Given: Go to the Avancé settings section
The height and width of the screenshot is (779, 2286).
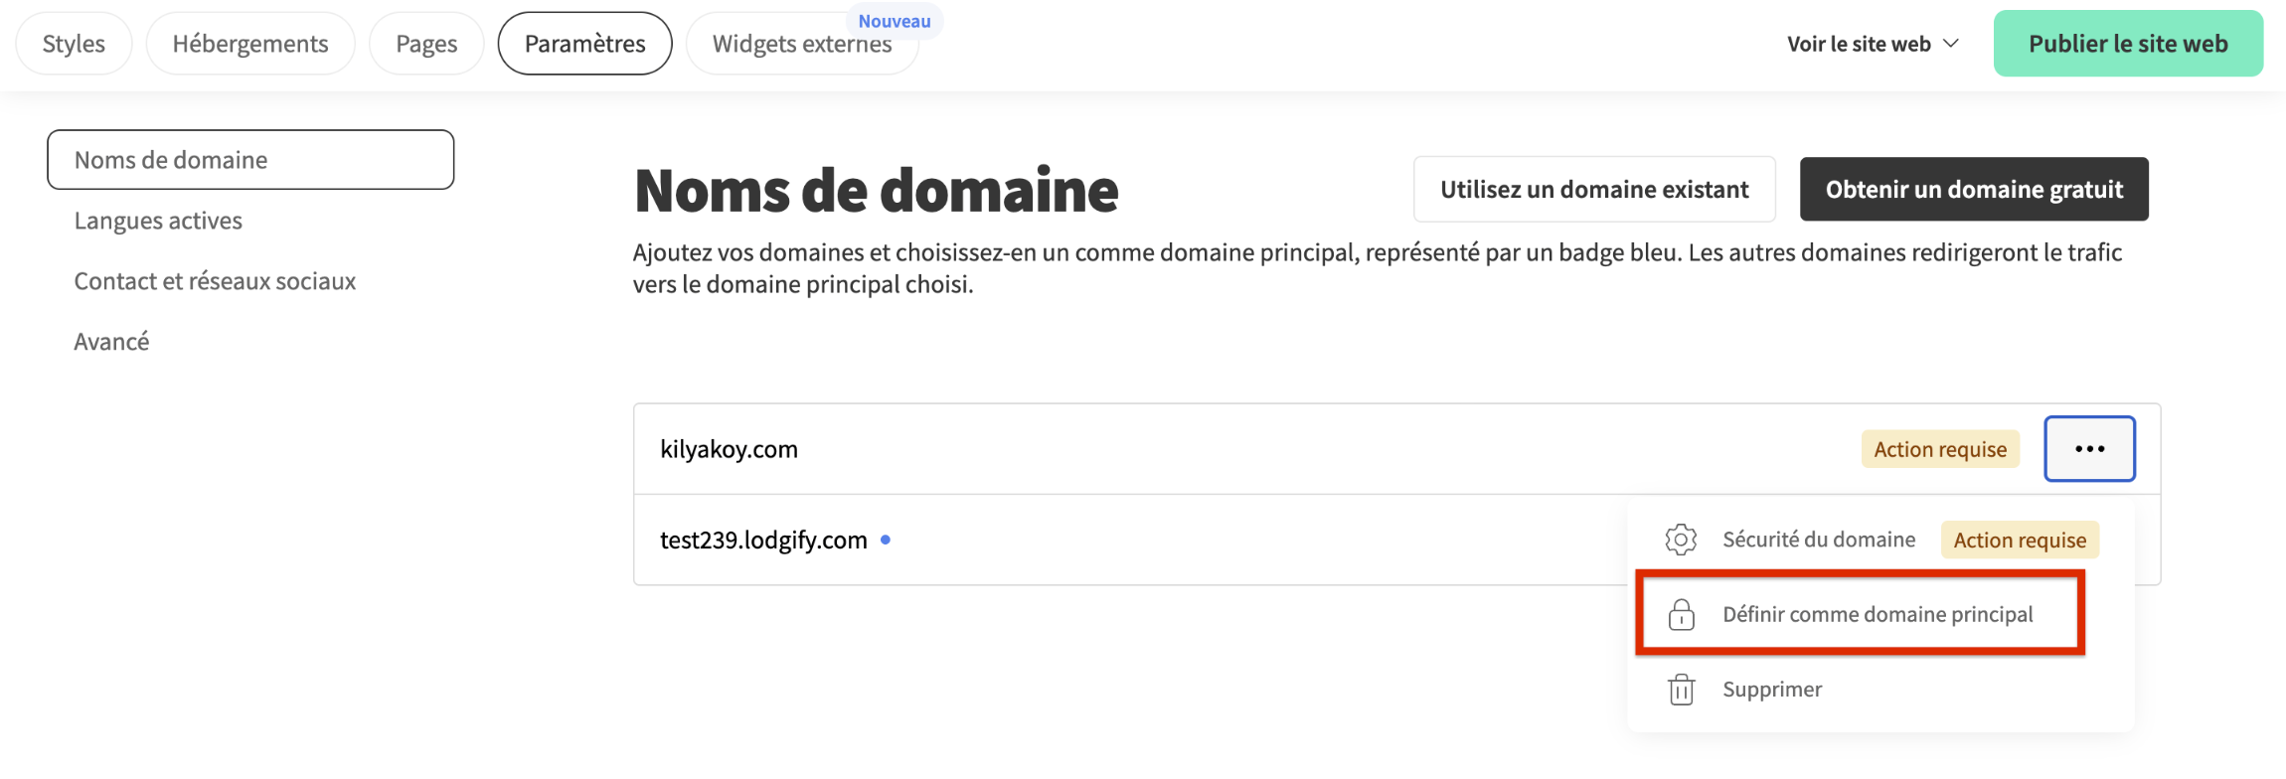Looking at the screenshot, I should click(111, 342).
